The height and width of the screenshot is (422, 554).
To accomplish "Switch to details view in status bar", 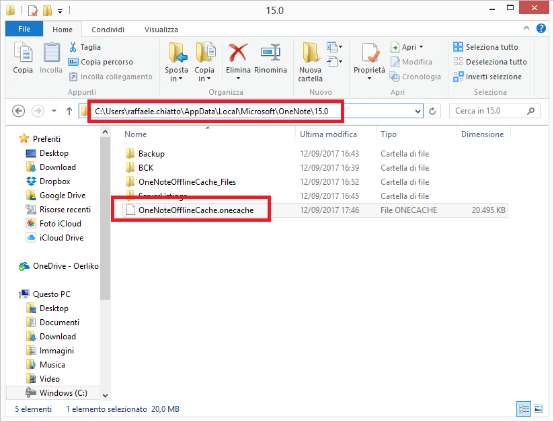I will (x=523, y=409).
